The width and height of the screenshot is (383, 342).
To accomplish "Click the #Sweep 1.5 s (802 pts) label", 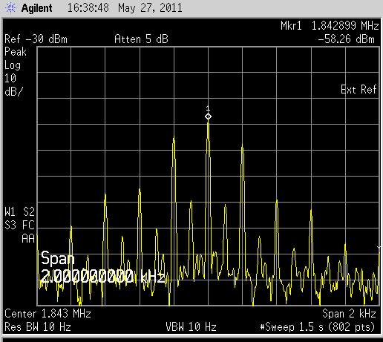I will 318,327.
